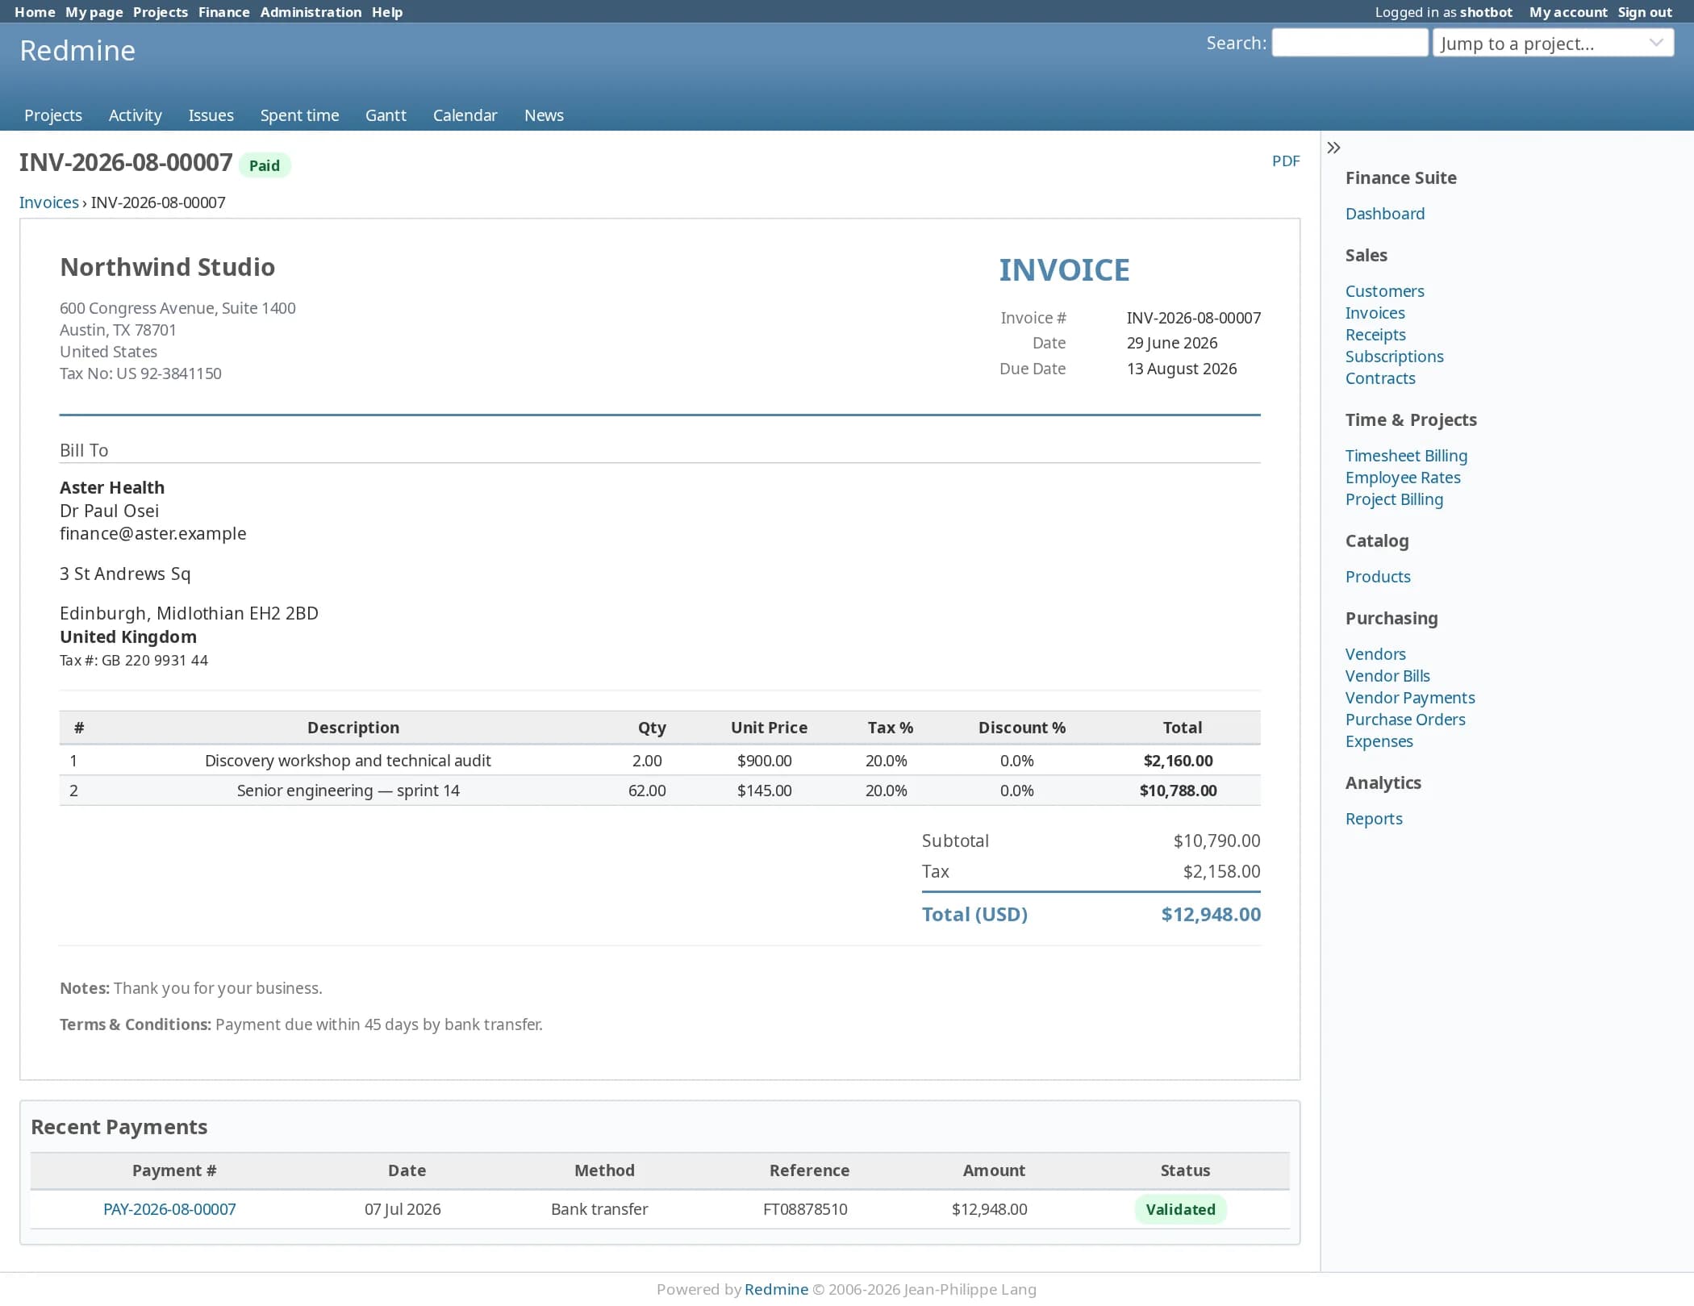Viewport: 1694px width, 1306px height.
Task: Open Projects in the top menu bar
Action: pos(161,12)
